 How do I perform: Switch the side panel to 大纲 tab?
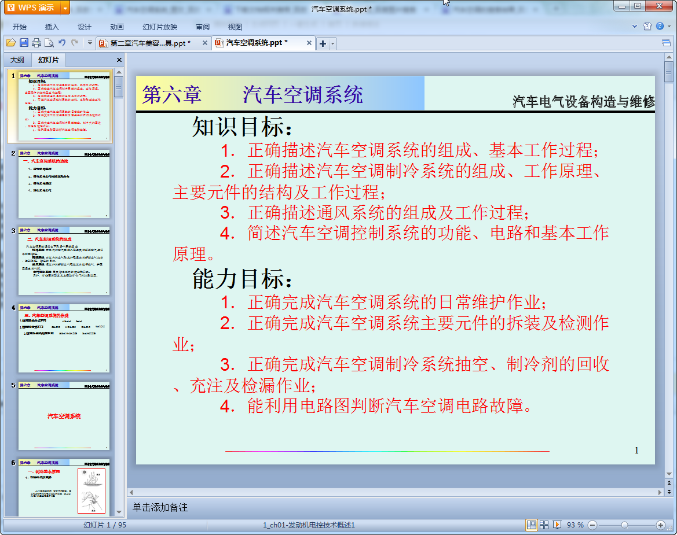point(17,60)
